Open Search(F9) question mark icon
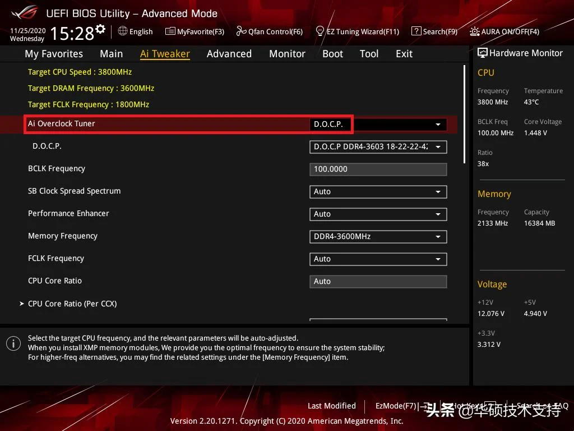The width and height of the screenshot is (574, 431). 416,31
